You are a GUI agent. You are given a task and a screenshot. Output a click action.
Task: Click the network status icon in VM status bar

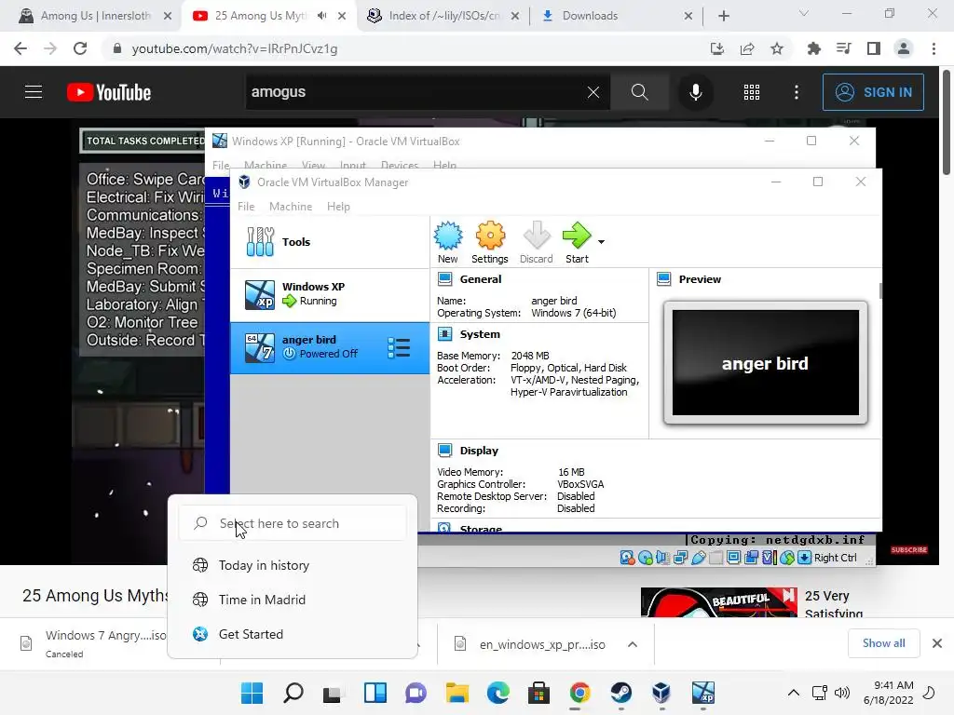pyautogui.click(x=680, y=558)
